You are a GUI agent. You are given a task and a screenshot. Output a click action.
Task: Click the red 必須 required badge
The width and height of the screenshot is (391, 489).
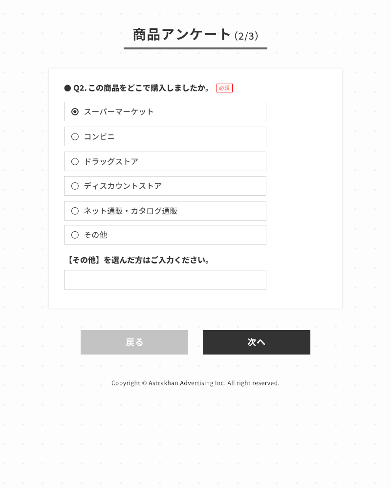[224, 88]
